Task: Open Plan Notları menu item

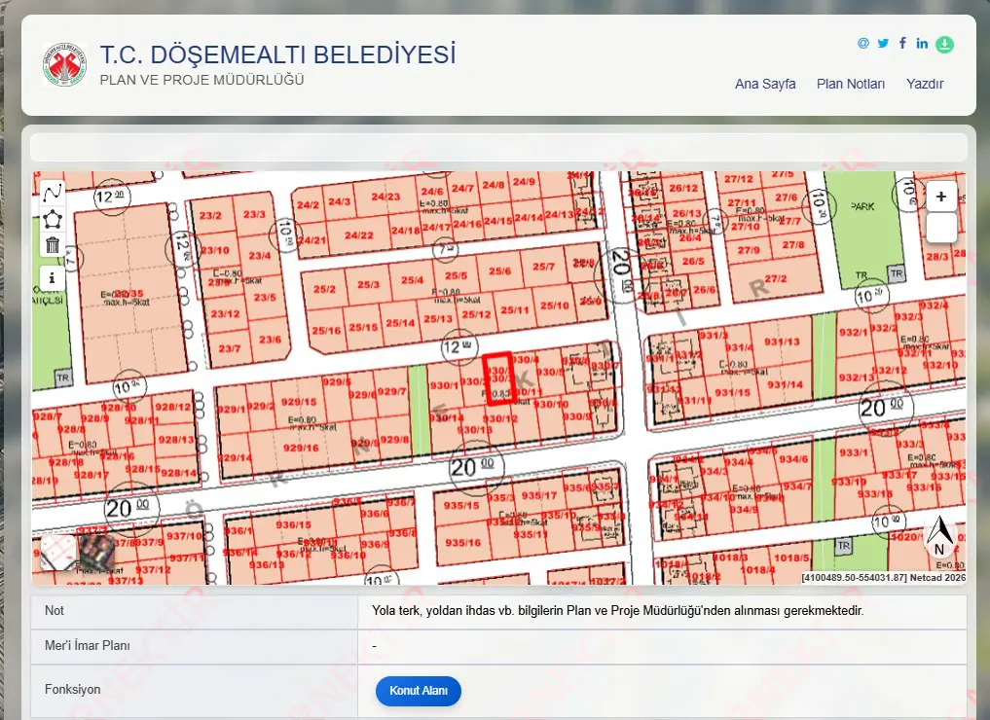Action: (x=851, y=84)
